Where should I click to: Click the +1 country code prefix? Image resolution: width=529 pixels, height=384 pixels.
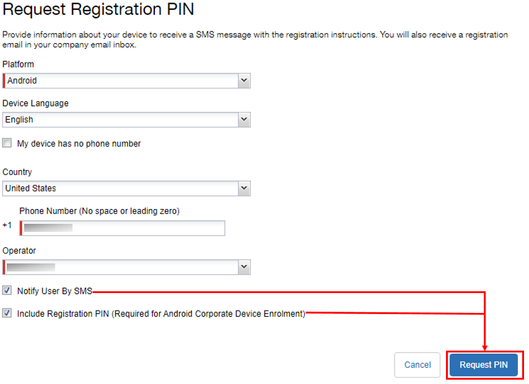tap(7, 226)
